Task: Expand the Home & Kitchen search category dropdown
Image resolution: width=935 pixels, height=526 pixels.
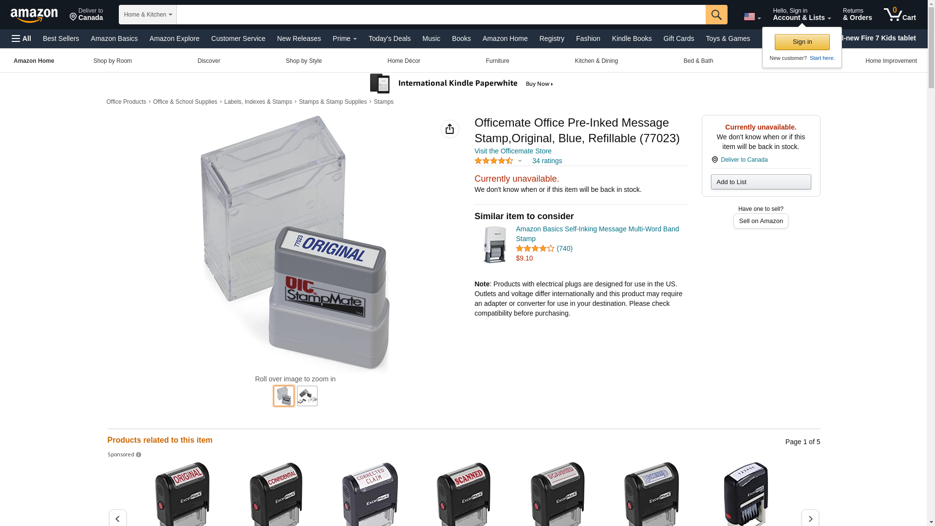Action: 148,15
